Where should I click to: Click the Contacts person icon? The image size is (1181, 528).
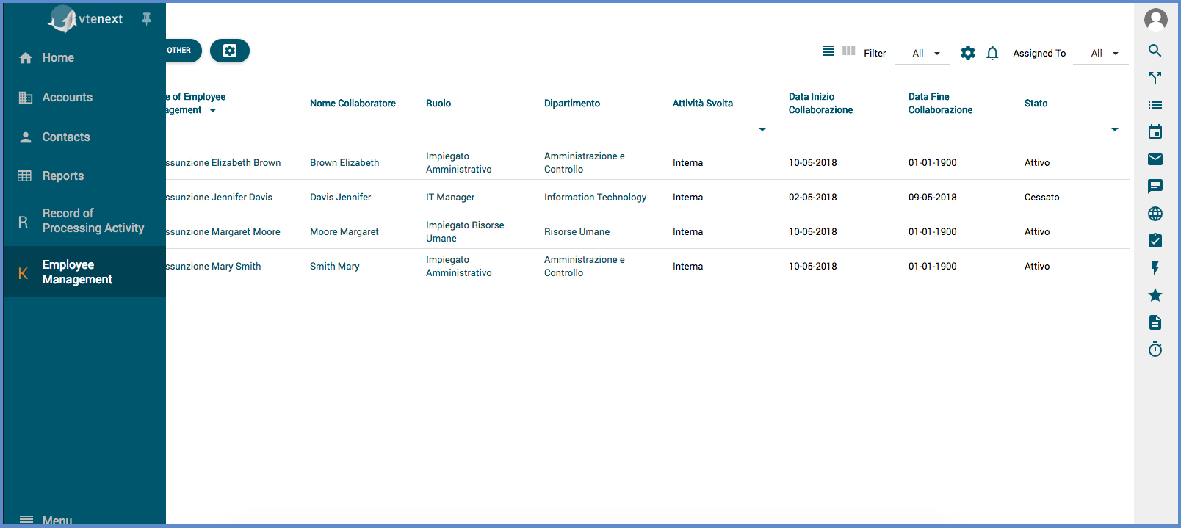[26, 137]
